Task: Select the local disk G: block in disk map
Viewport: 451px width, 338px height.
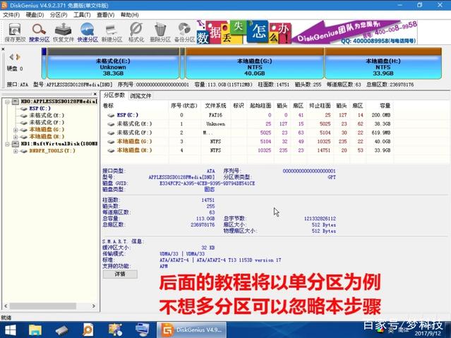Action: 255,64
